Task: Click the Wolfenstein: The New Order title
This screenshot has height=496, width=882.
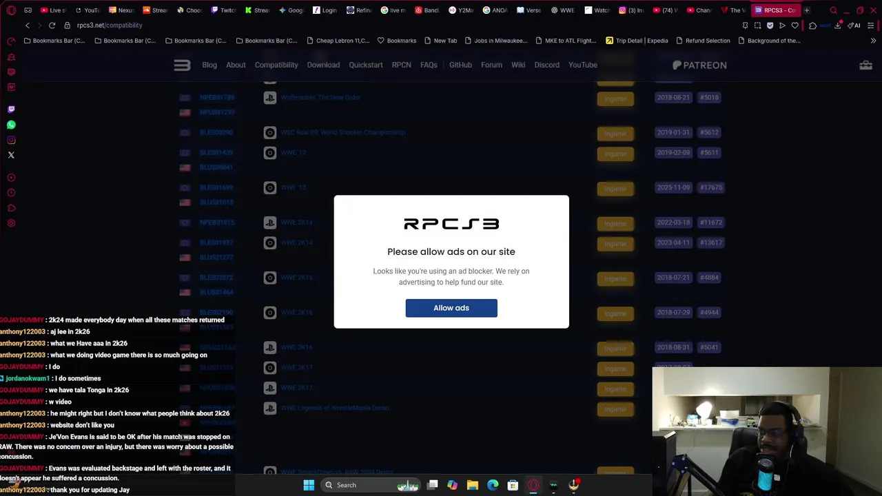Action: click(x=320, y=98)
